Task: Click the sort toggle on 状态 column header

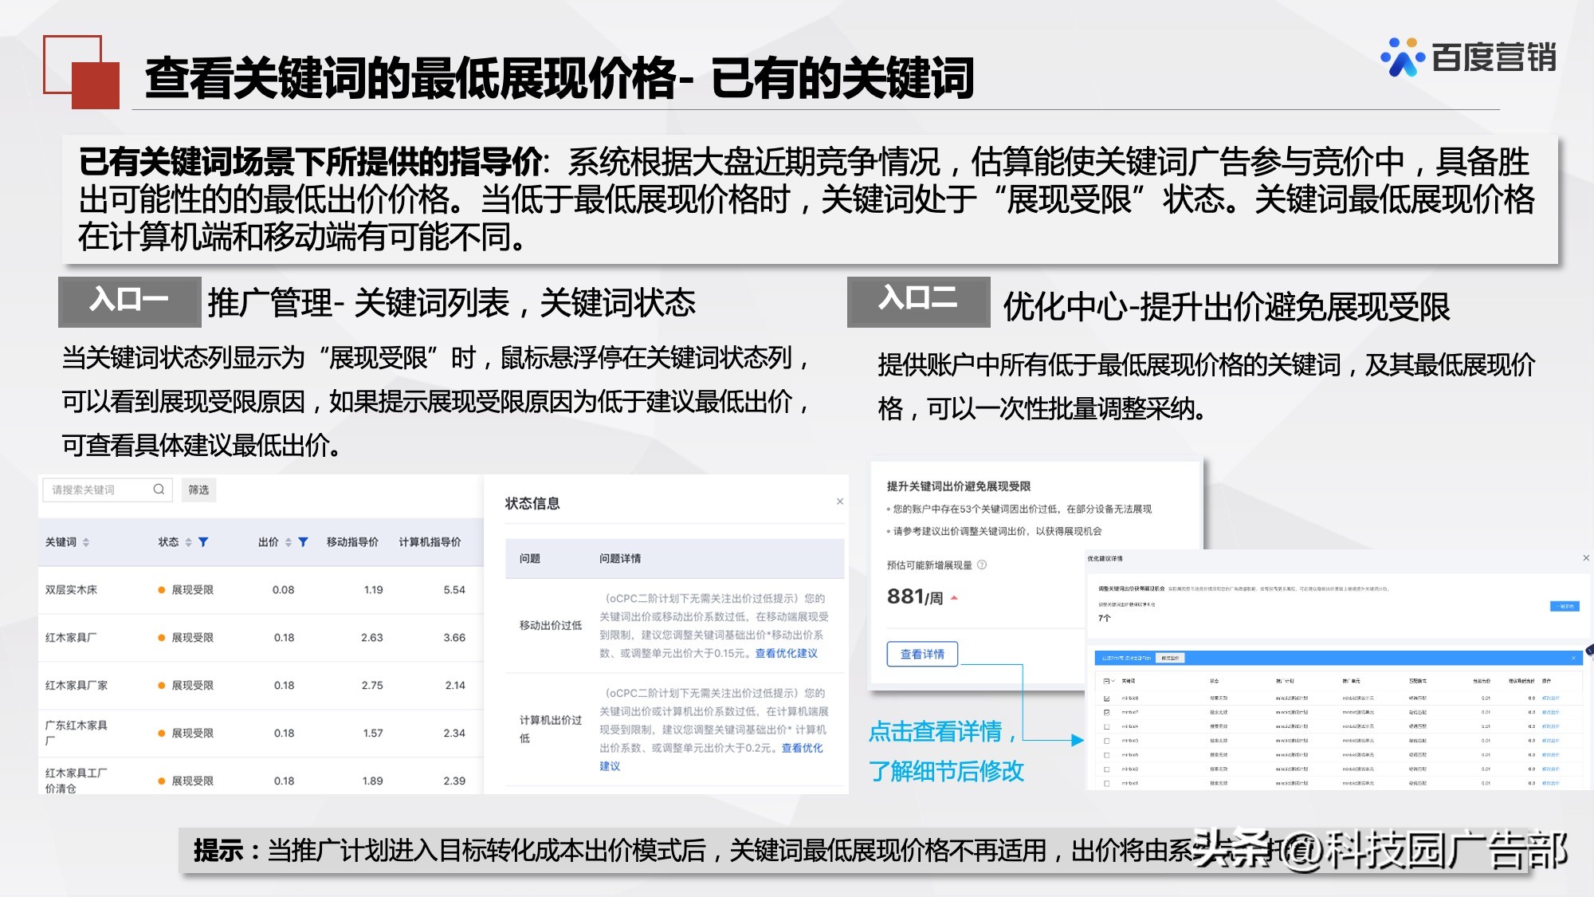Action: pyautogui.click(x=186, y=542)
